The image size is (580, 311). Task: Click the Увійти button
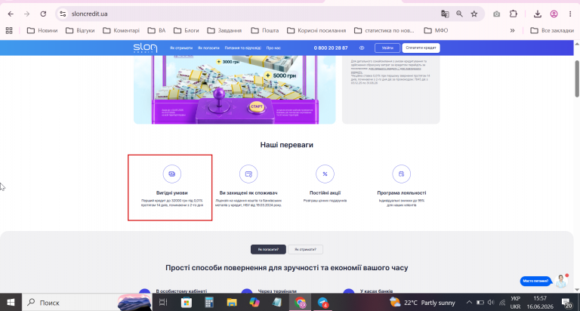(x=387, y=48)
